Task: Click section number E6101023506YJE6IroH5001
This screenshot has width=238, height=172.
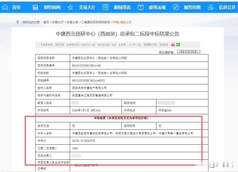Action: [x=89, y=80]
